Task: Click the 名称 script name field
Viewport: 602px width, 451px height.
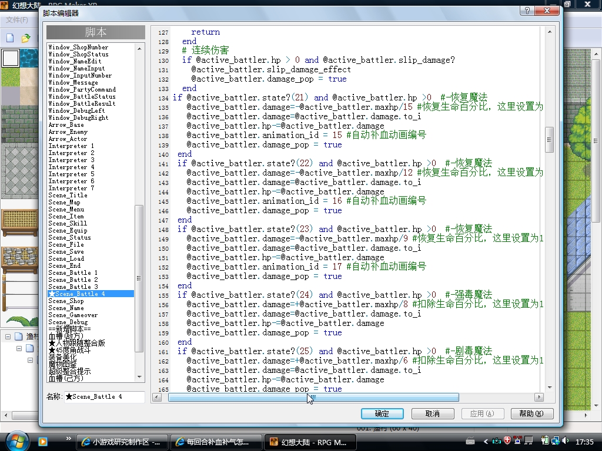Action: click(x=105, y=396)
